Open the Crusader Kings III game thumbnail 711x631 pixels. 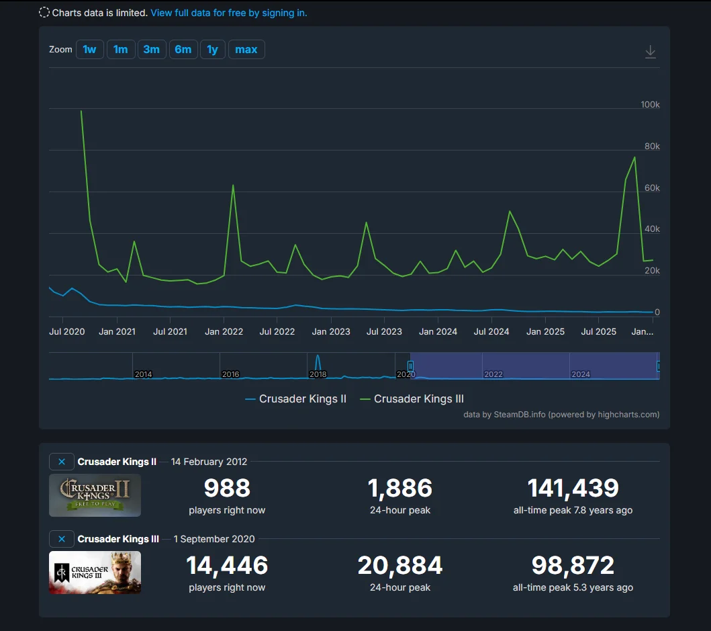[x=95, y=573]
